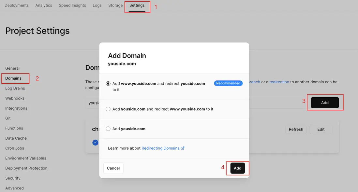Image resolution: width=358 pixels, height=192 pixels.
Task: Switch to the Deployments tab
Action: (17, 5)
